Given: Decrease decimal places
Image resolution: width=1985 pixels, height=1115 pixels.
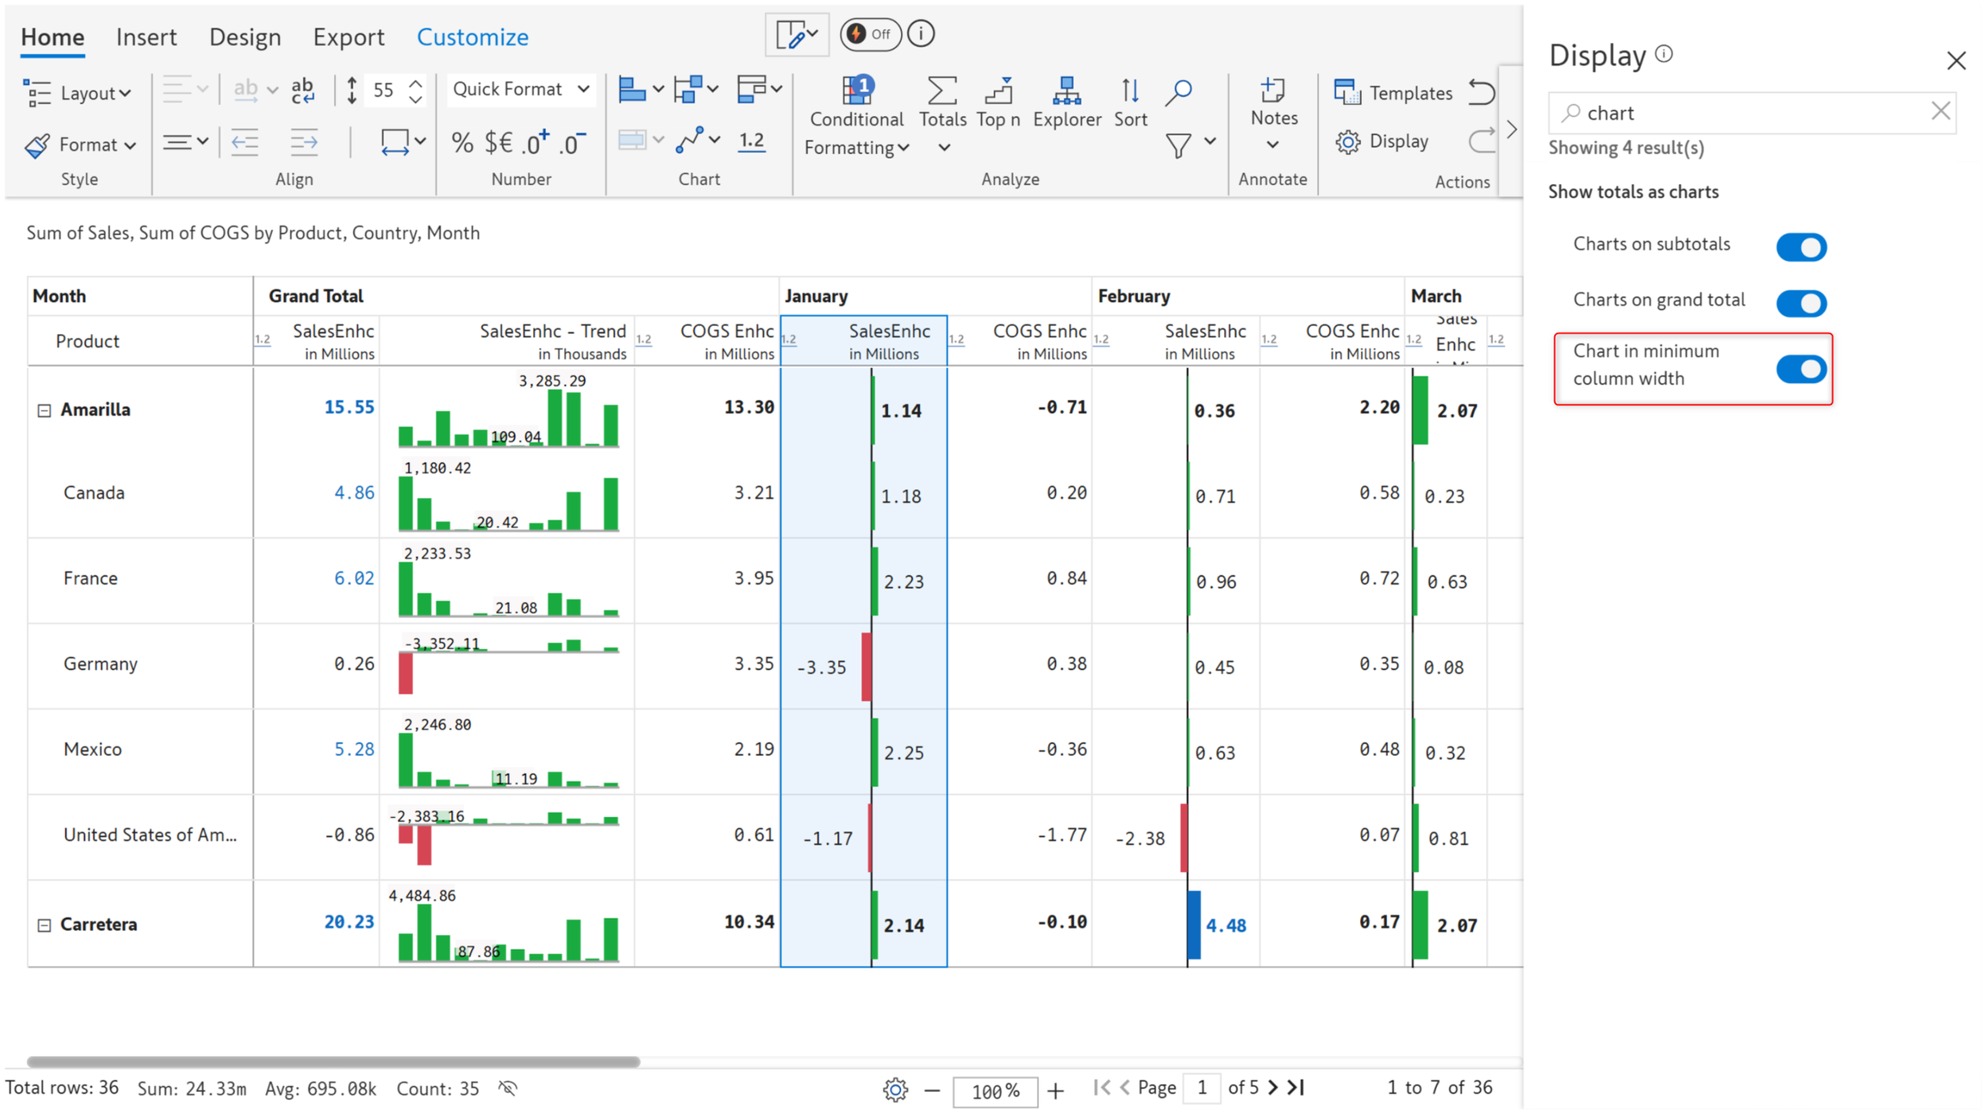Looking at the screenshot, I should pos(573,142).
